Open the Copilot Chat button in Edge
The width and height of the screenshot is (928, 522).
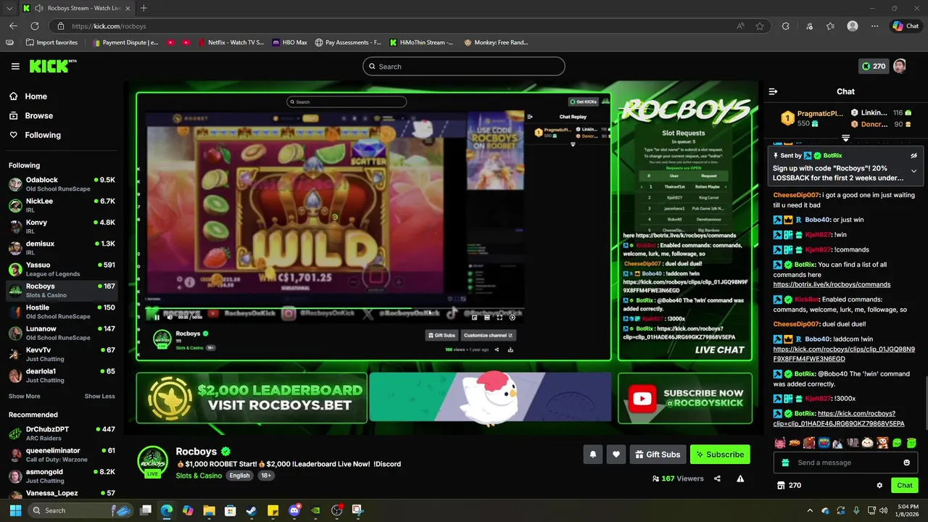(906, 26)
